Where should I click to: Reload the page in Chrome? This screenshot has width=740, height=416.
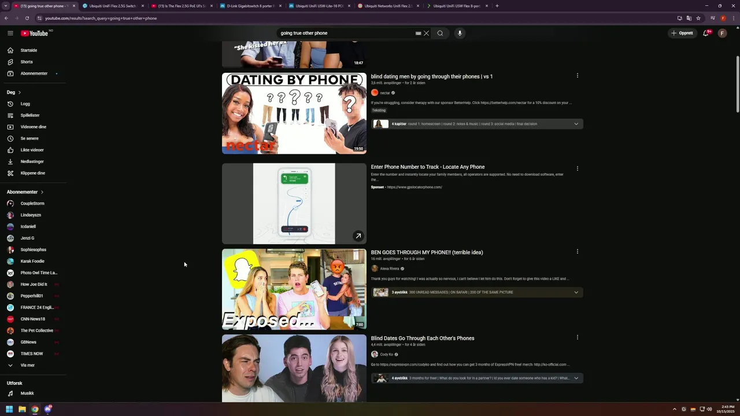[x=27, y=18]
